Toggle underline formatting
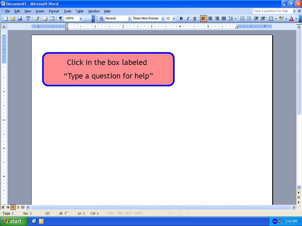302x226 pixels. pos(195,19)
